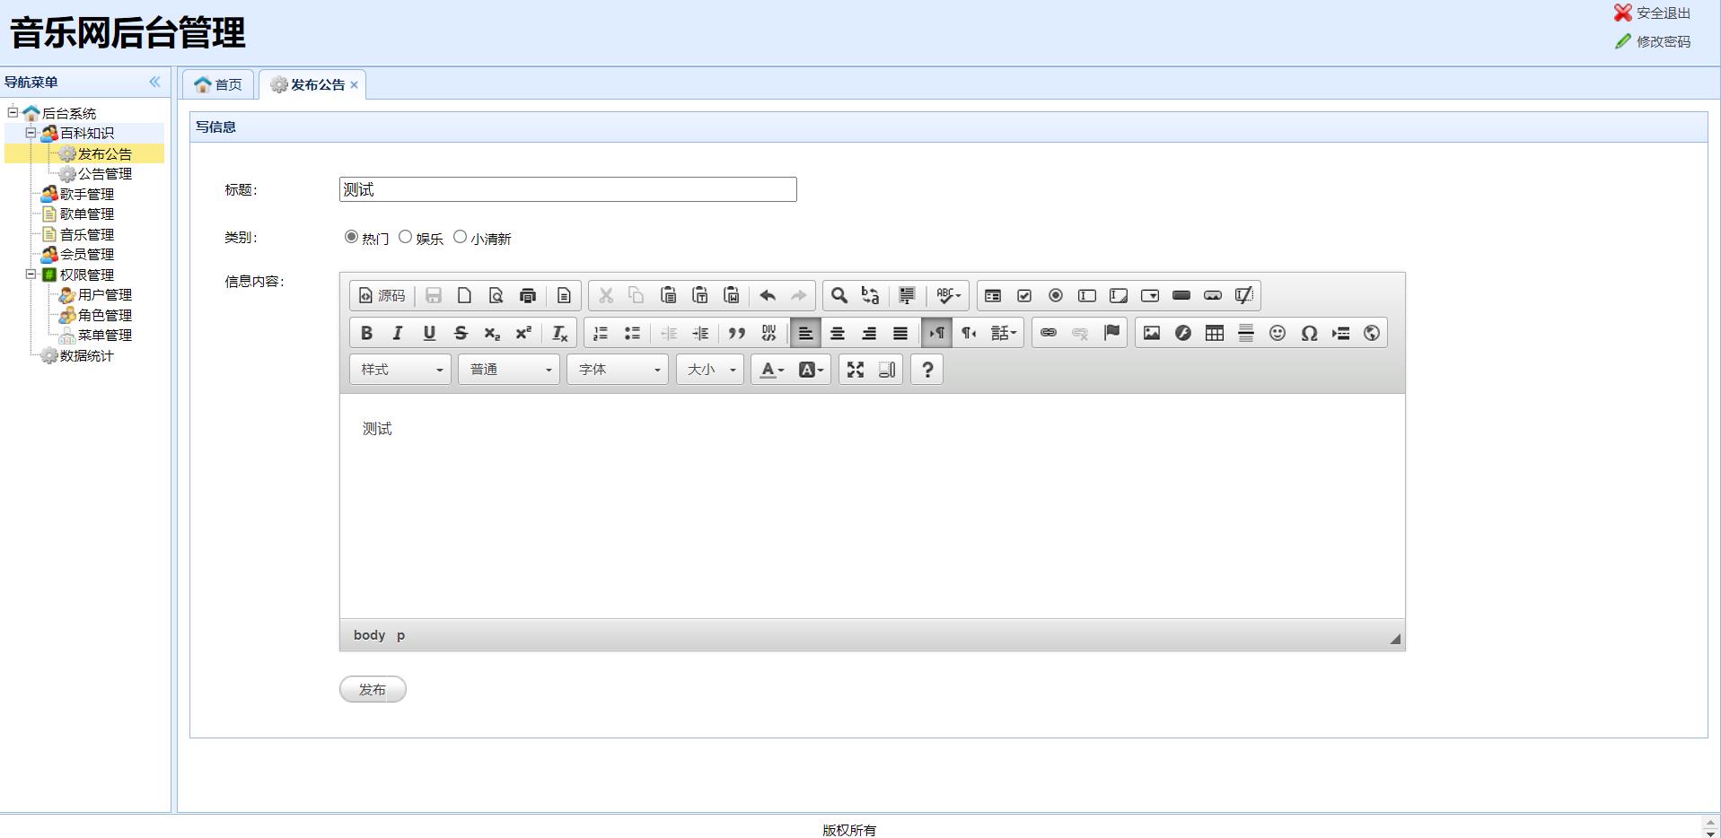Toggle Underline formatting
The width and height of the screenshot is (1721, 838).
pos(429,333)
